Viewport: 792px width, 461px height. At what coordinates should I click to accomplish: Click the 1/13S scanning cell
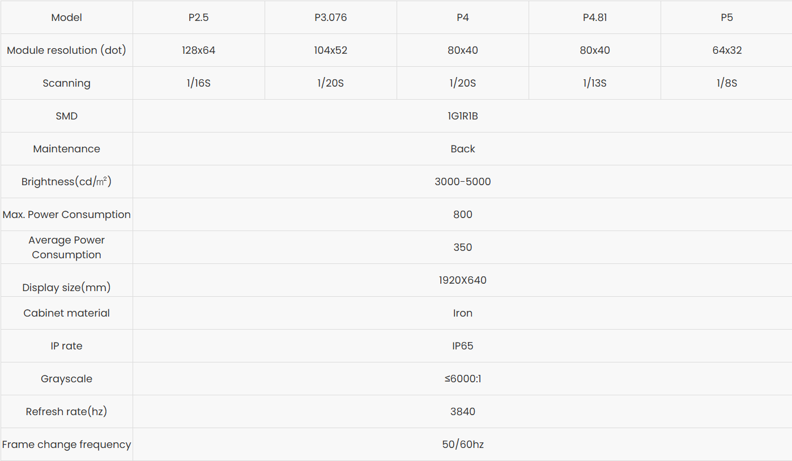pyautogui.click(x=594, y=83)
